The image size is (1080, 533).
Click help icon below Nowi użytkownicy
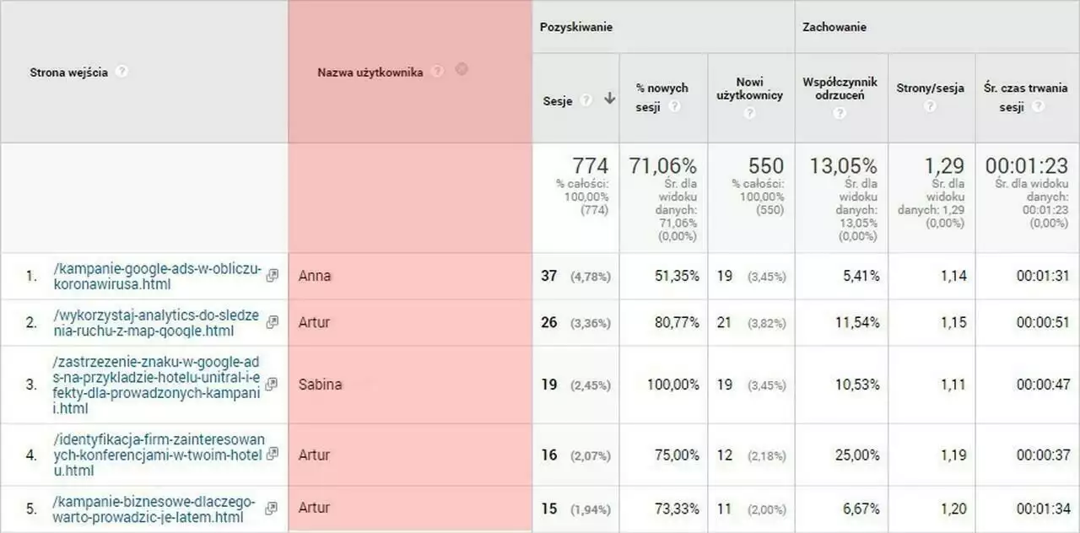750,113
